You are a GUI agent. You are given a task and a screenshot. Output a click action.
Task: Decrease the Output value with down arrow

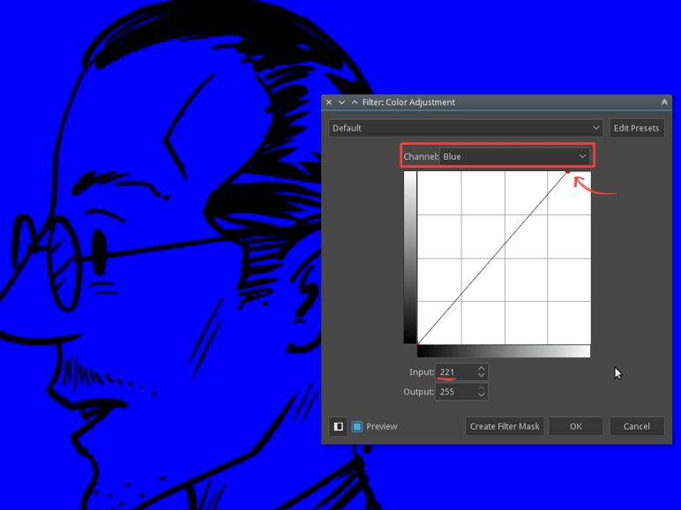coord(482,395)
